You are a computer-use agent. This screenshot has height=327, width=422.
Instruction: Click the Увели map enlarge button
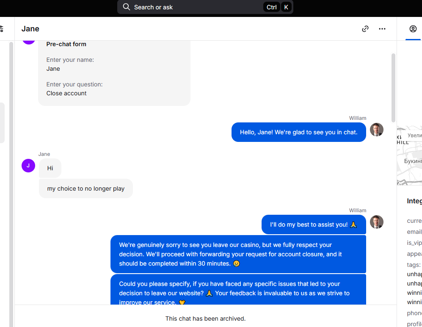[x=414, y=135]
